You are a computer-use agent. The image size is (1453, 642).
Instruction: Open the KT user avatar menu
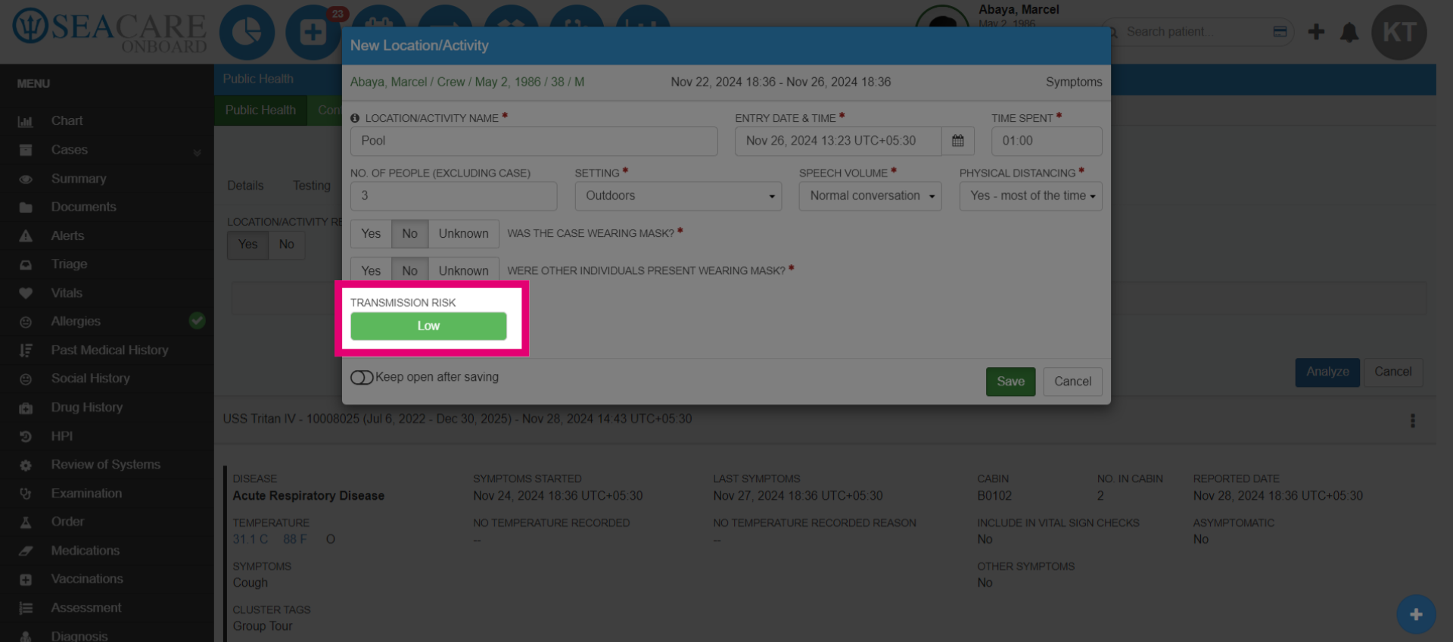tap(1399, 33)
